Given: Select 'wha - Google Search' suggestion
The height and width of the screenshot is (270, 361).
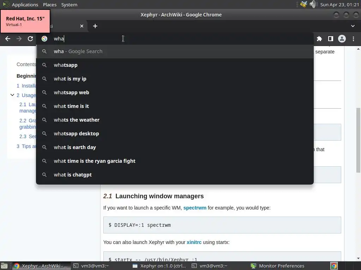Looking at the screenshot, I should [x=175, y=51].
